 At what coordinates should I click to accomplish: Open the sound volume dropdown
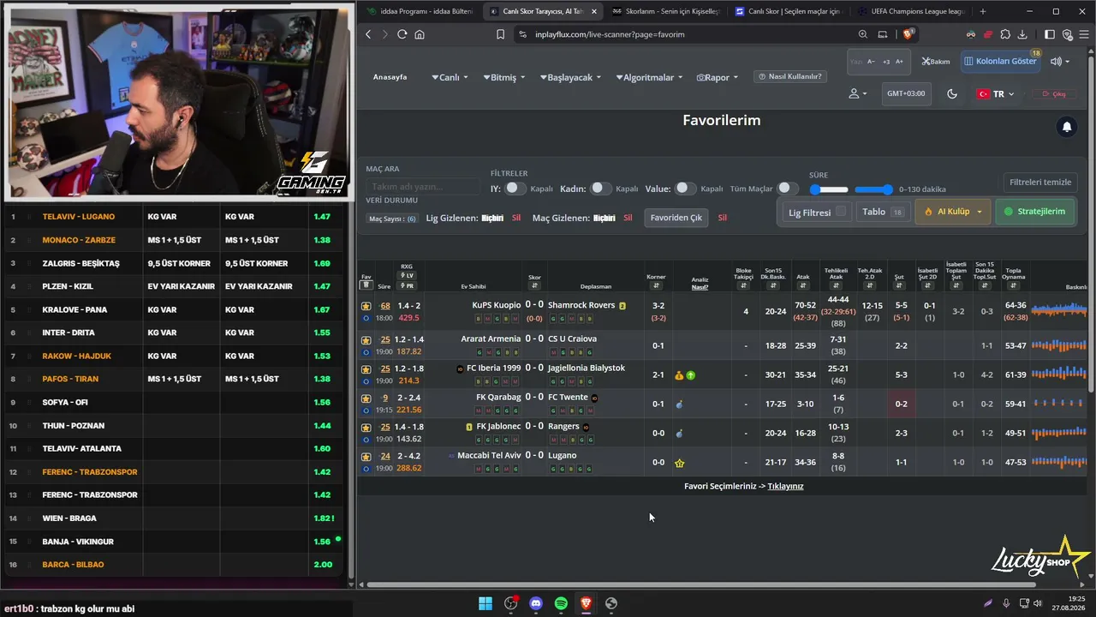pyautogui.click(x=1060, y=62)
